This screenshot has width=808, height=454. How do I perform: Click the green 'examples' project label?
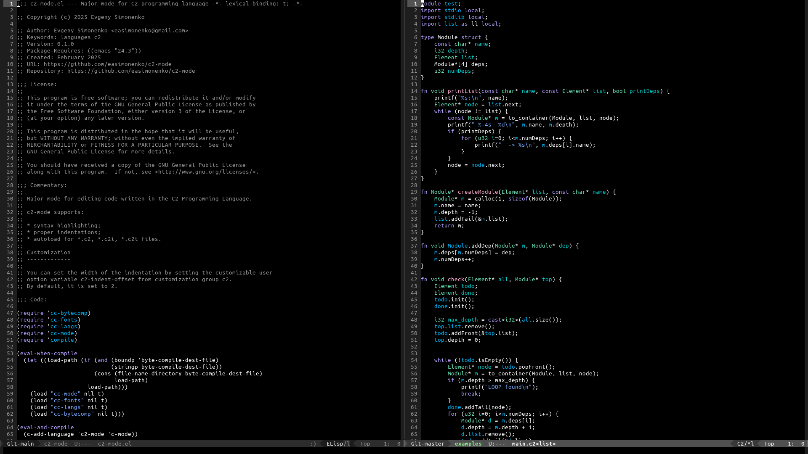click(x=468, y=444)
